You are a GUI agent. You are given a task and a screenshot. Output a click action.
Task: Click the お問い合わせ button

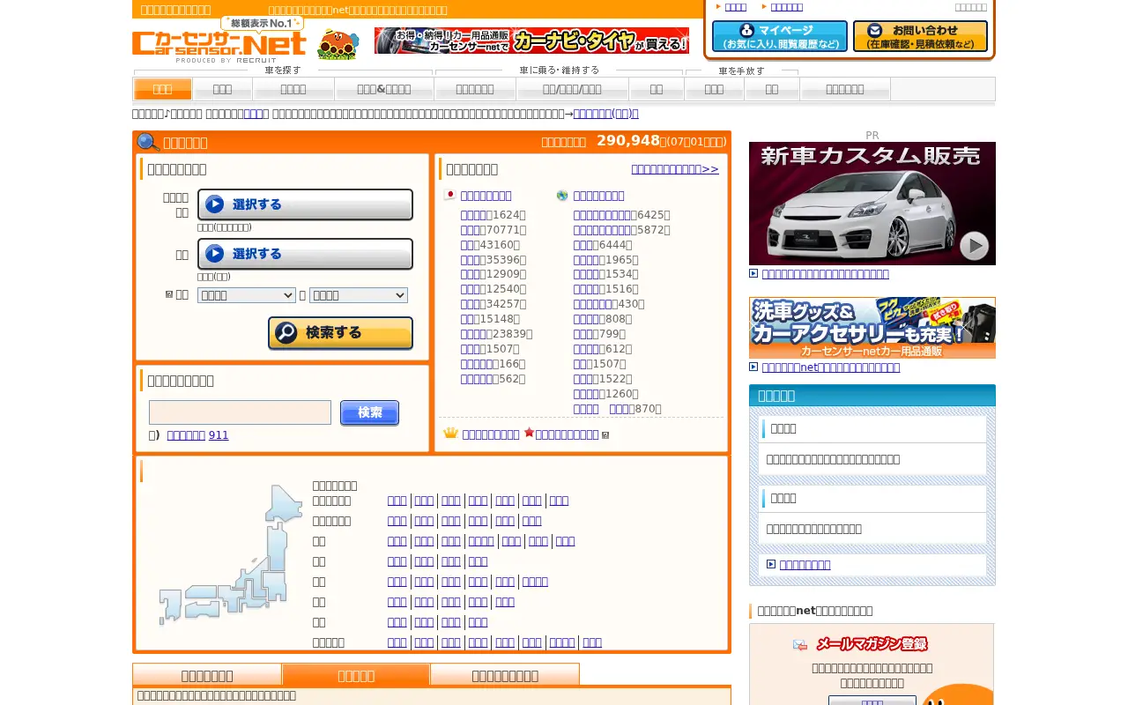920,36
